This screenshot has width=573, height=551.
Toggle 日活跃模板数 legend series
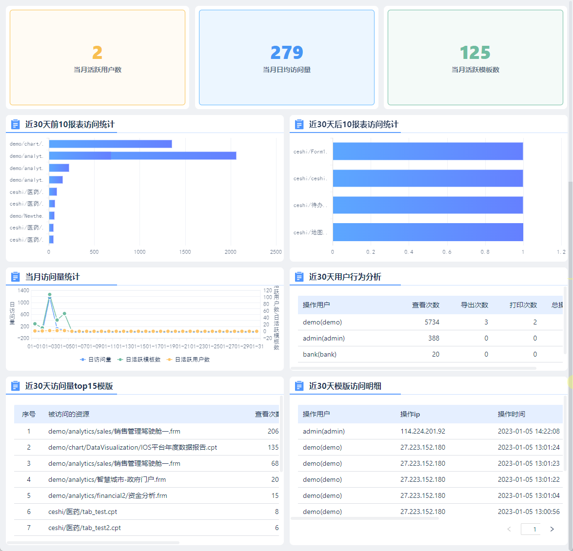(x=139, y=360)
